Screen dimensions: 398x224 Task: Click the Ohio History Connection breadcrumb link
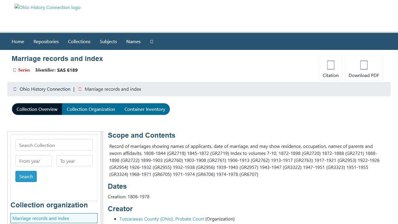tap(45, 89)
